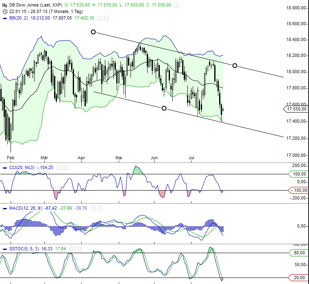Image resolution: width=309 pixels, height=284 pixels.
Task: Click the MACD value -67,42
Action: [51, 208]
